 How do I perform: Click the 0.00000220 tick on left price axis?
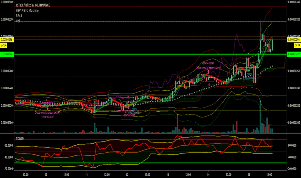pyautogui.click(x=7, y=106)
